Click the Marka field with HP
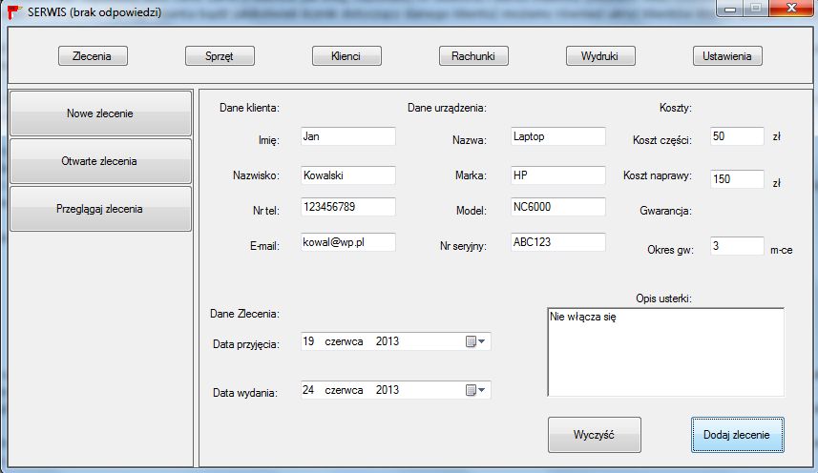The image size is (818, 473). pyautogui.click(x=558, y=175)
